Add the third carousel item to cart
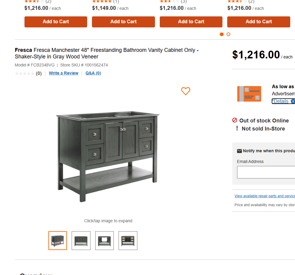Screen dimensions: 295x275 tap(191, 22)
